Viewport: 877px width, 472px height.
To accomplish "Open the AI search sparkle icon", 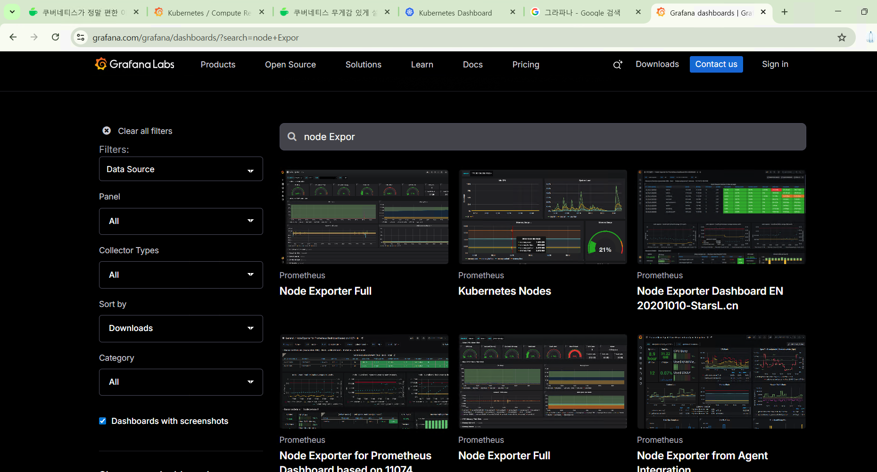I will pyautogui.click(x=618, y=65).
